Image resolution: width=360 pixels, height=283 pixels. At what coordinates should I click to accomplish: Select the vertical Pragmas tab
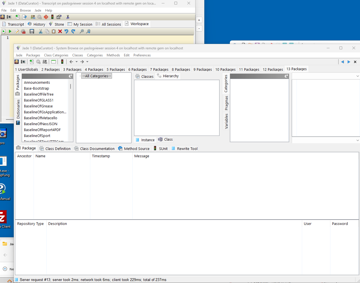(x=226, y=103)
